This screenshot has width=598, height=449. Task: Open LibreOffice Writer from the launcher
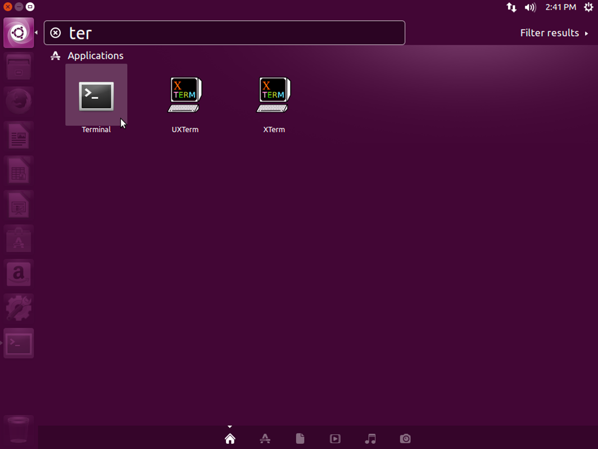(x=19, y=136)
